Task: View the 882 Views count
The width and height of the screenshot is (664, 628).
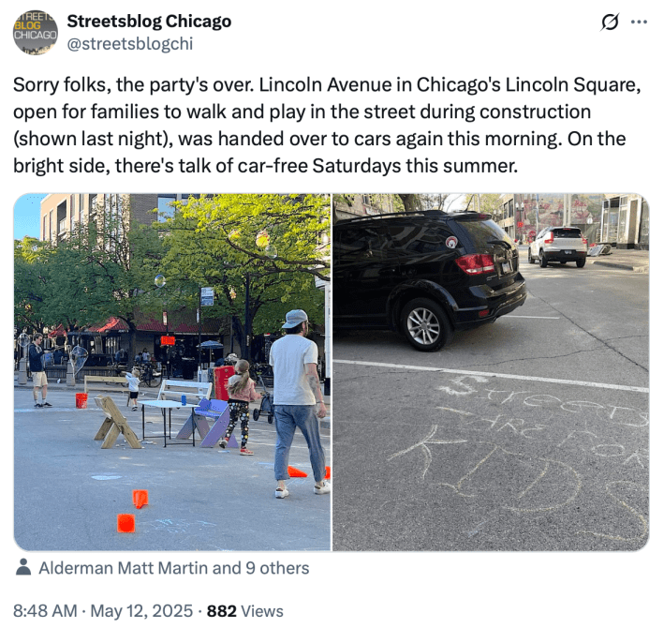Action: 244,610
